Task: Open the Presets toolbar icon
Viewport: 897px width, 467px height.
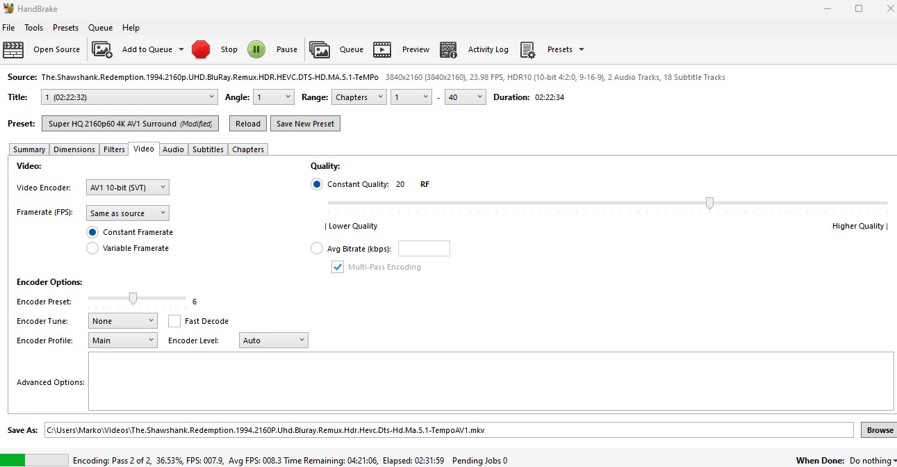Action: [x=527, y=49]
